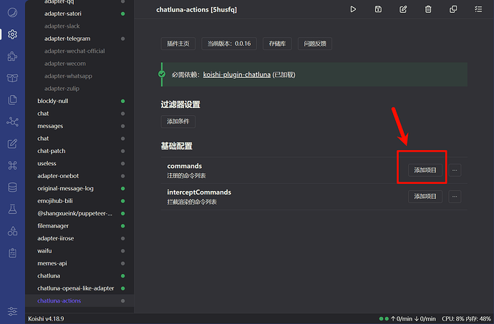Open the flask sandbox icon in sidebar
494x324 pixels.
click(12, 210)
